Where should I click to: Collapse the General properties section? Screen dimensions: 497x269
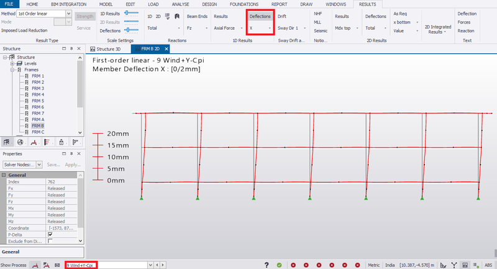pos(4,175)
